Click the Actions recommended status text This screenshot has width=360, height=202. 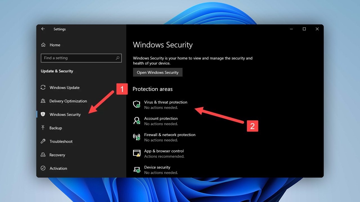[x=164, y=157]
